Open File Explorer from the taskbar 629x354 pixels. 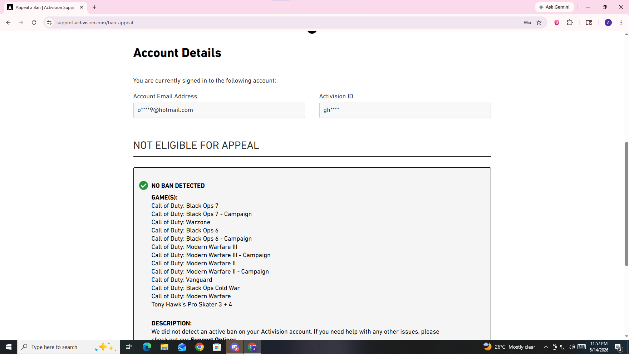tap(164, 347)
